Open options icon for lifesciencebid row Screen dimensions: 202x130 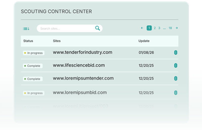point(176,66)
